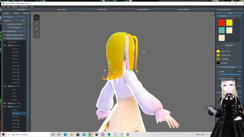Viewport: 244px width, 137px height.
Task: Select ヘアー6 in the hair list
Action: click(x=15, y=53)
